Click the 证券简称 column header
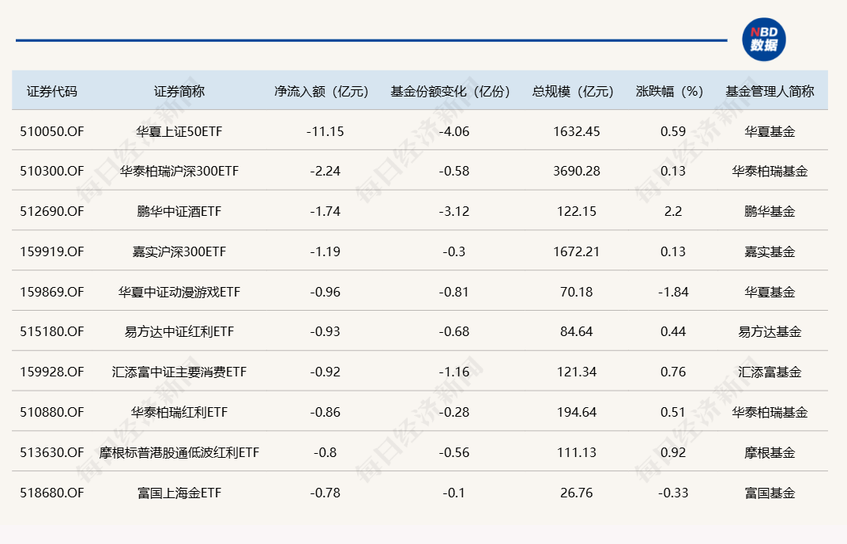The width and height of the screenshot is (847, 544). pos(179,92)
